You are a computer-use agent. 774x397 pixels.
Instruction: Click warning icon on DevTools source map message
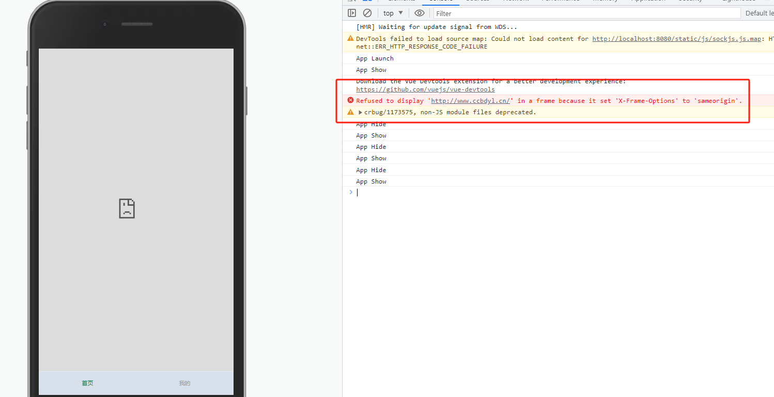350,38
